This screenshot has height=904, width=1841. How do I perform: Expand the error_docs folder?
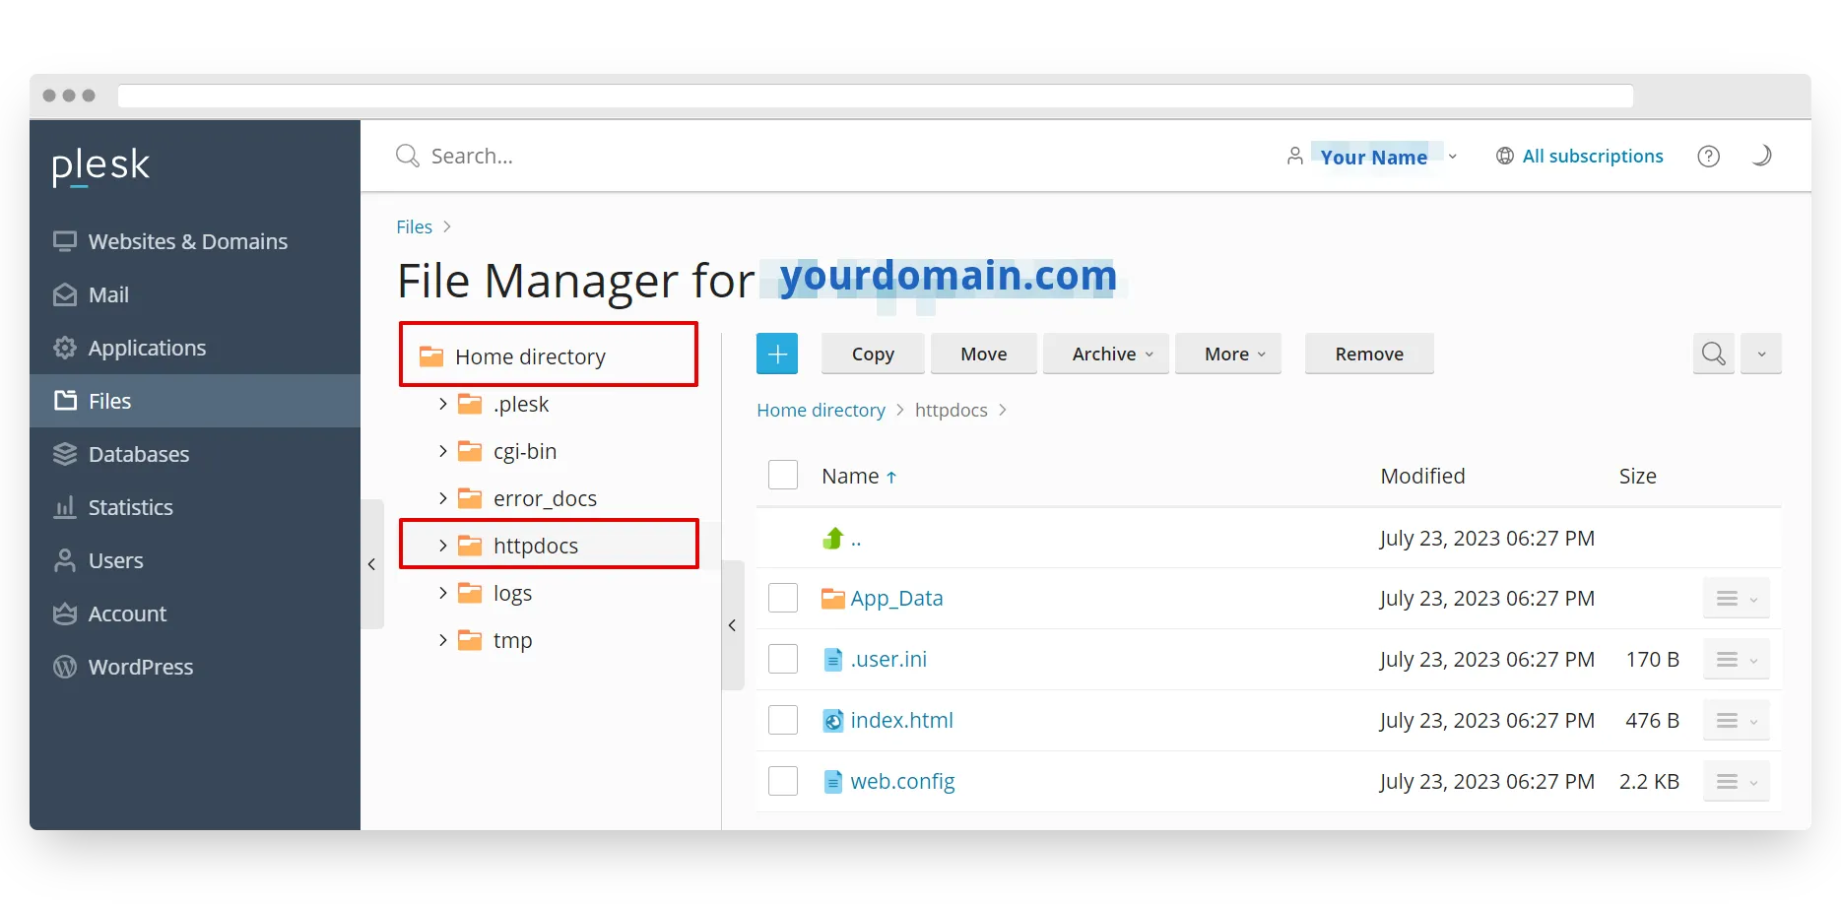442,498
